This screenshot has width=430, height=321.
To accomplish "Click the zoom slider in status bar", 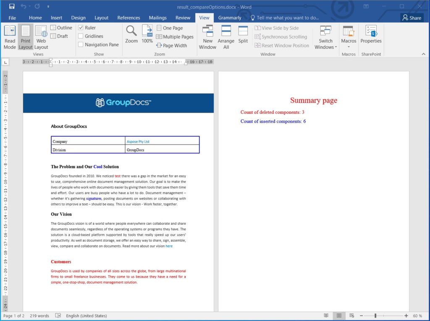I will (x=375, y=316).
